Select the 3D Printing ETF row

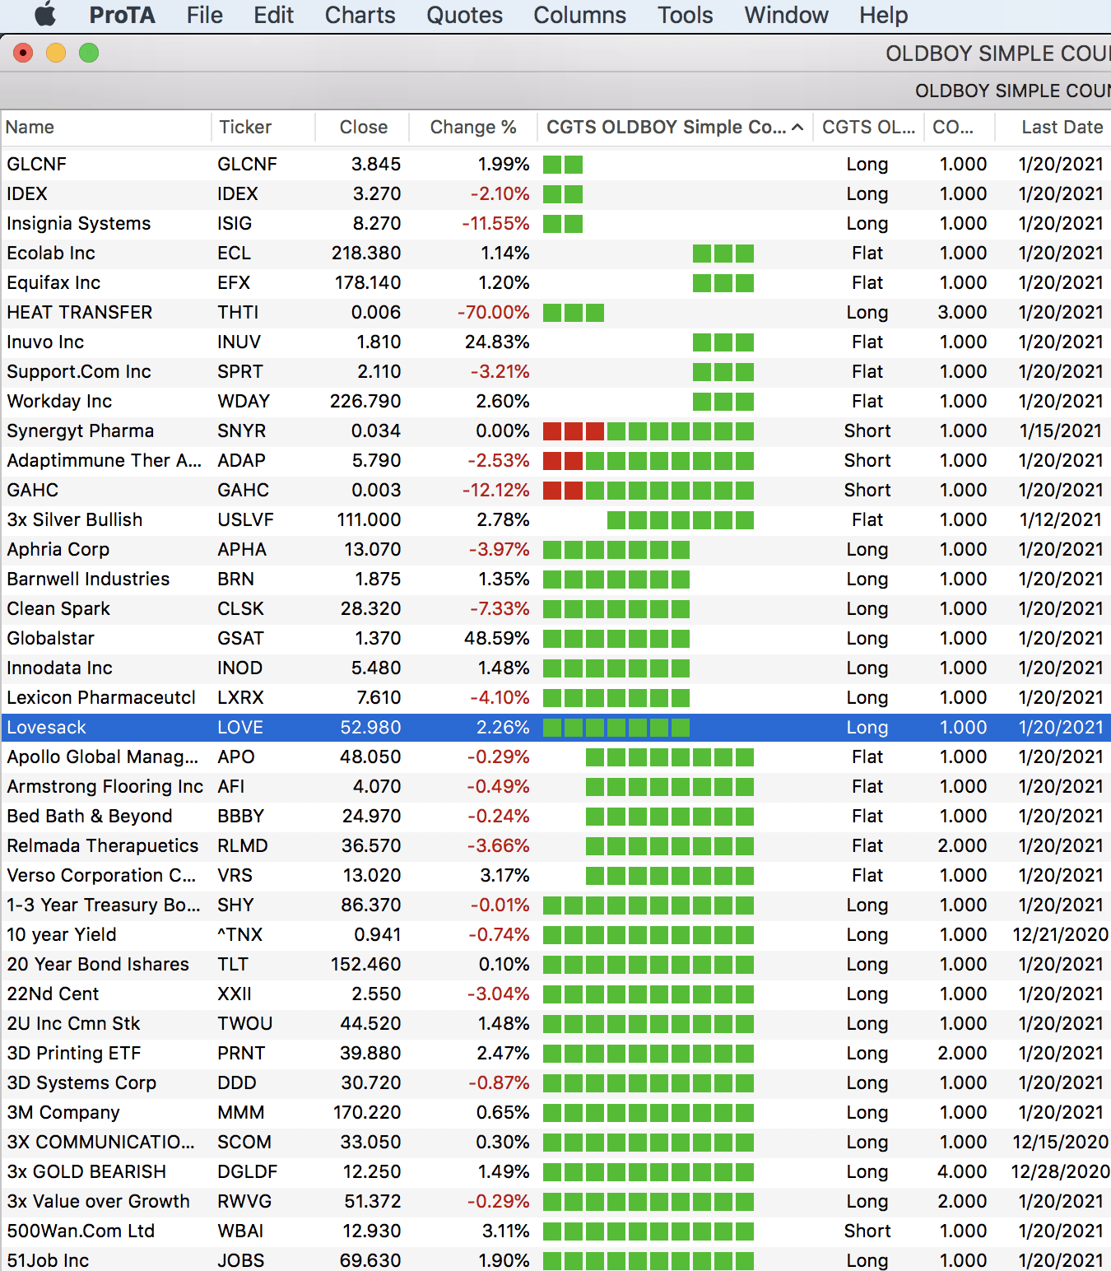click(555, 1053)
